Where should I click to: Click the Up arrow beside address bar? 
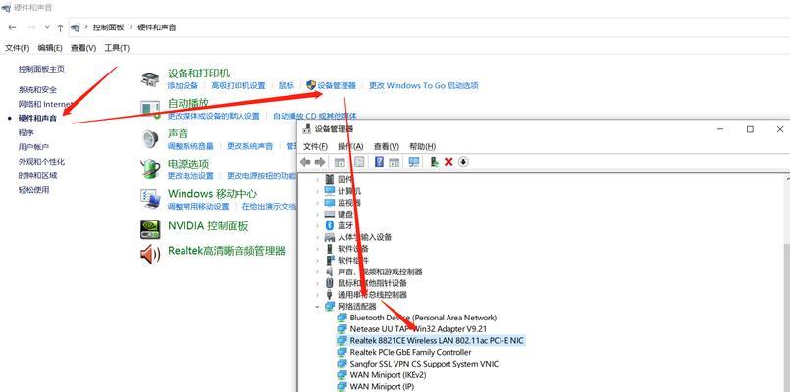(61, 27)
